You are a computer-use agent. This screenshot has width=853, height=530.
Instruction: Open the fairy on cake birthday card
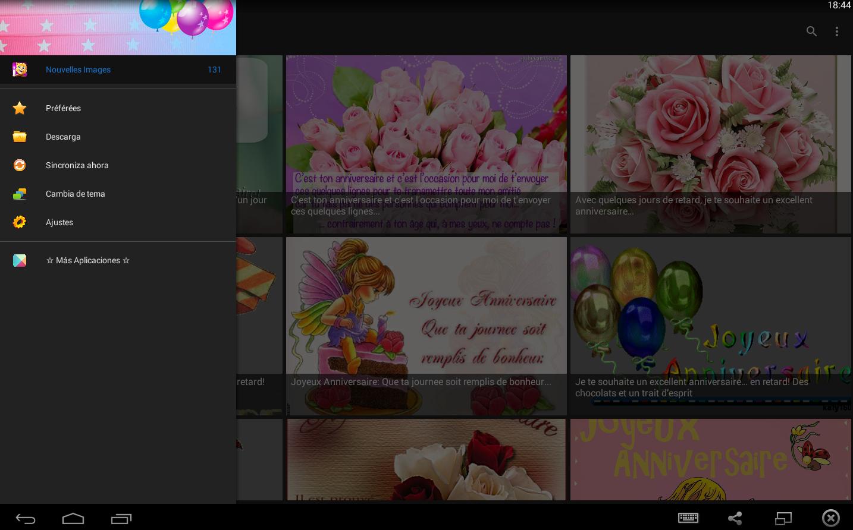click(x=426, y=326)
